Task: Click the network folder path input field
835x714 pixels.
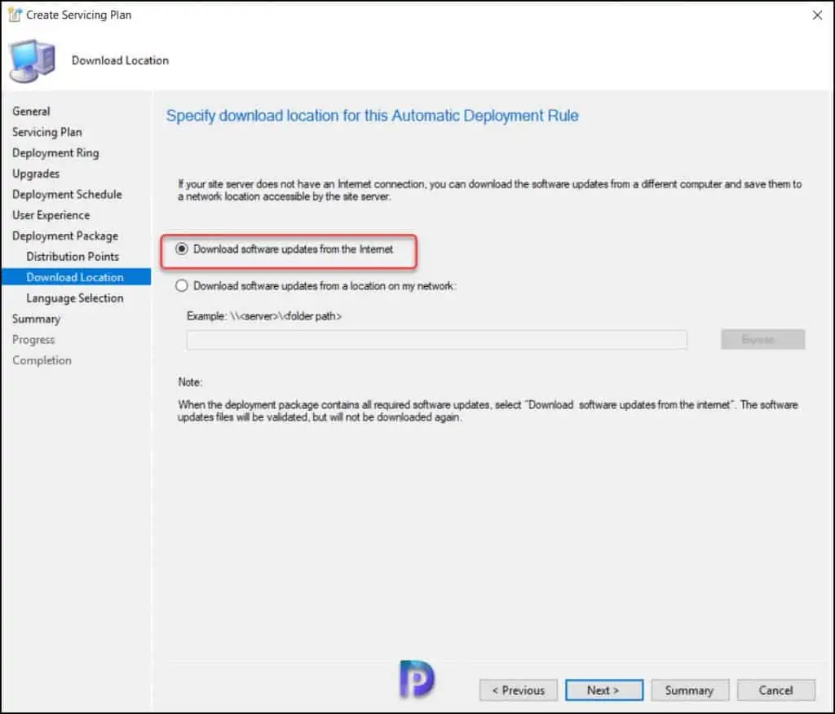Action: tap(437, 340)
